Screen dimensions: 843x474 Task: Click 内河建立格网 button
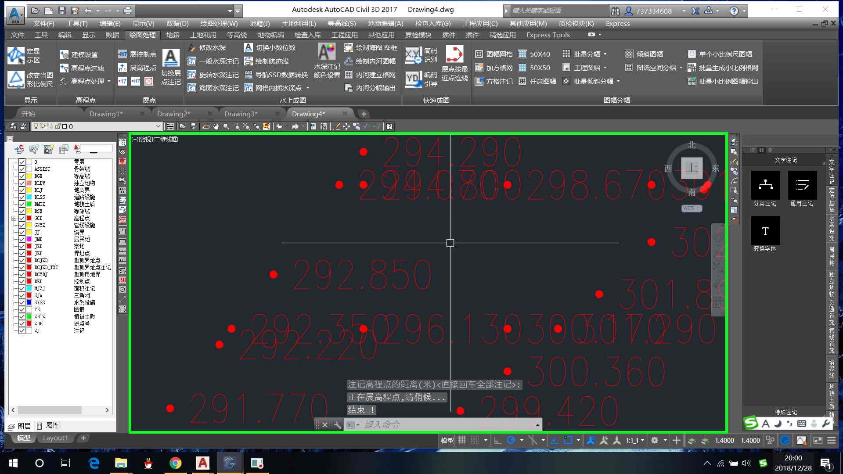pos(371,75)
